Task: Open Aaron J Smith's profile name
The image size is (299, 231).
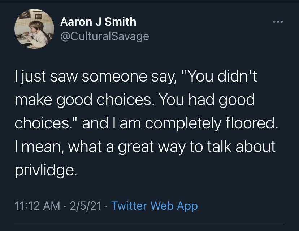Action: point(98,22)
